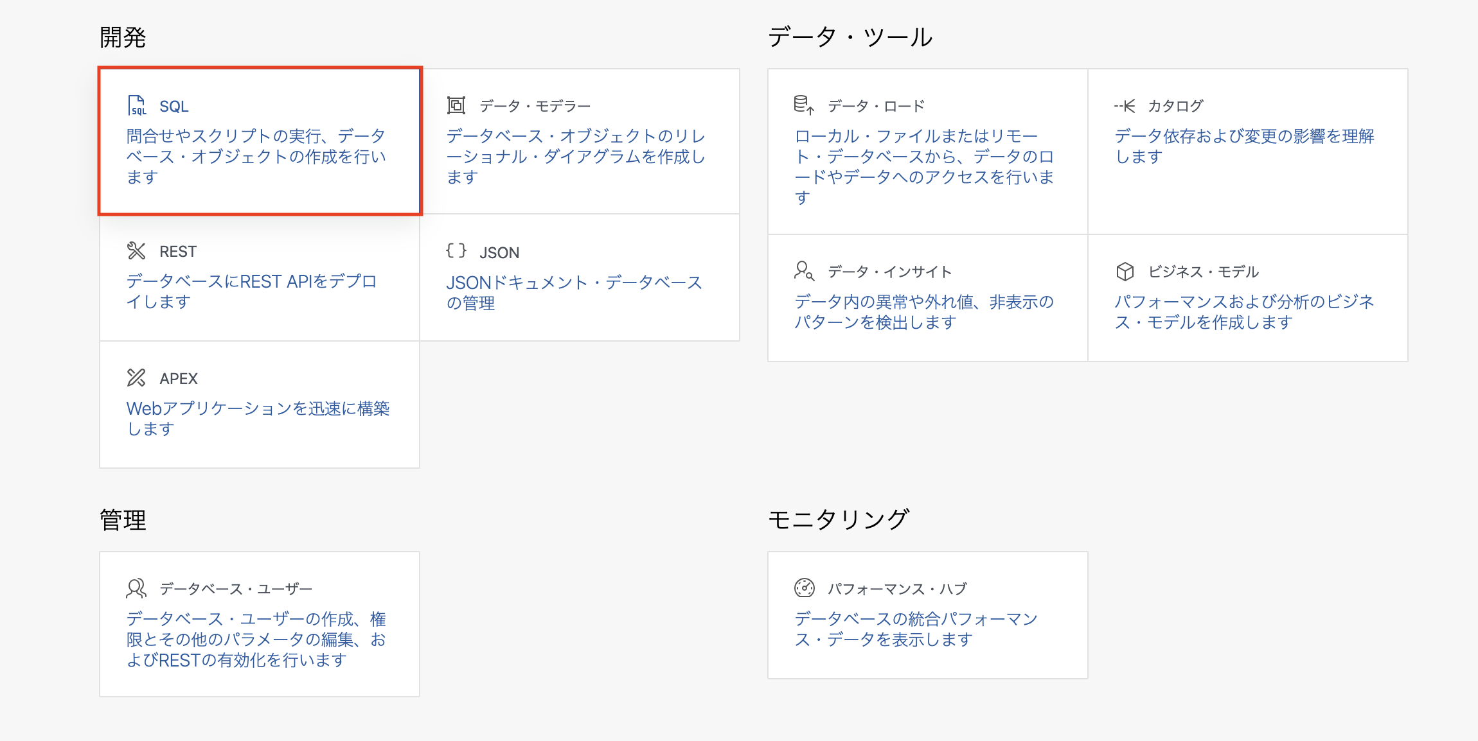This screenshot has width=1478, height=741.
Task: Click the Performance Hub gauge icon
Action: pos(804,588)
